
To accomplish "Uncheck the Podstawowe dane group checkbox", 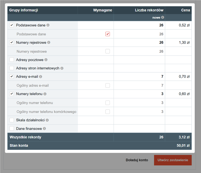I will click(x=12, y=25).
